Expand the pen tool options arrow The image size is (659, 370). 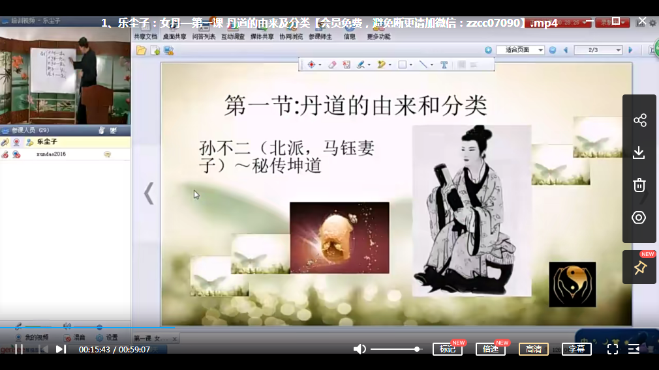369,65
